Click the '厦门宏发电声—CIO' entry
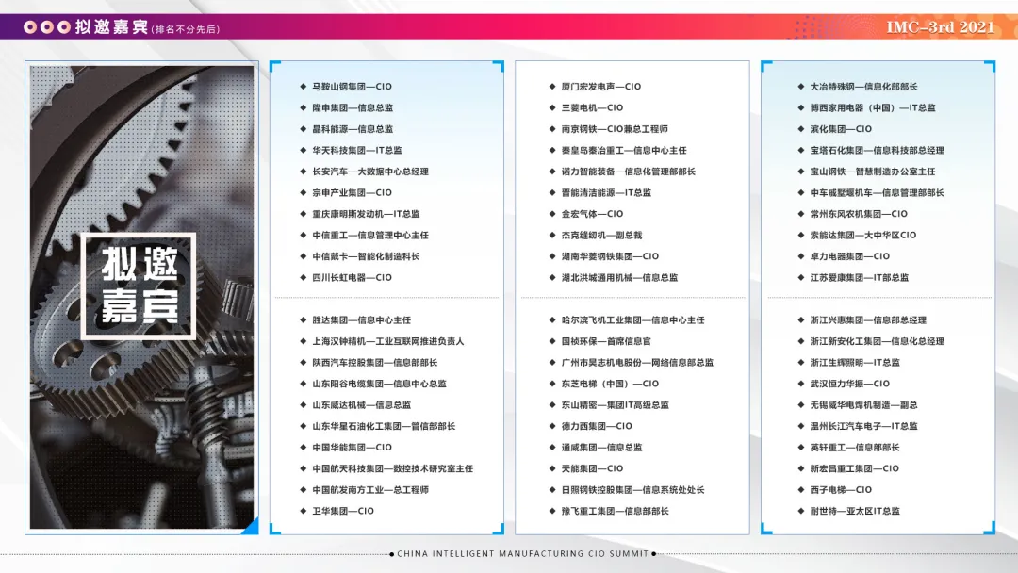 601,87
